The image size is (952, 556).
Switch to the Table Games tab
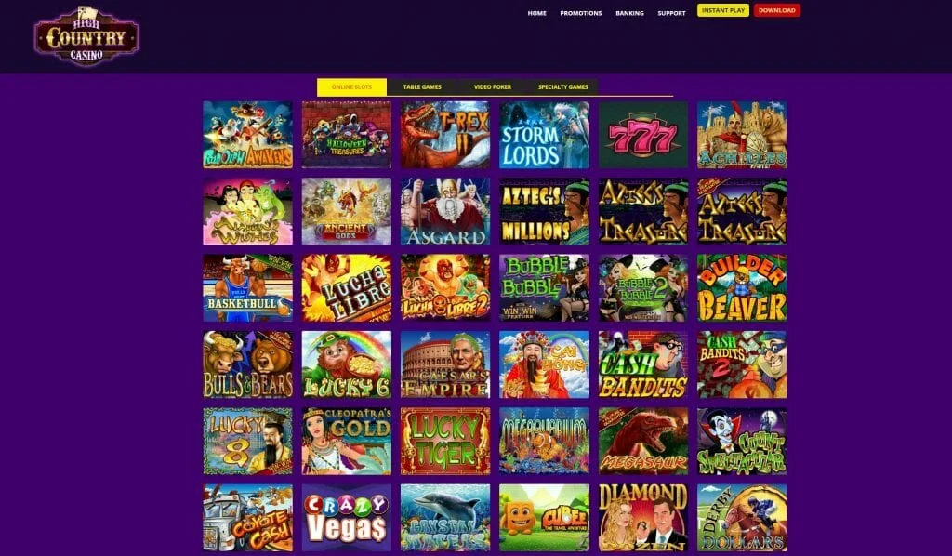click(422, 86)
